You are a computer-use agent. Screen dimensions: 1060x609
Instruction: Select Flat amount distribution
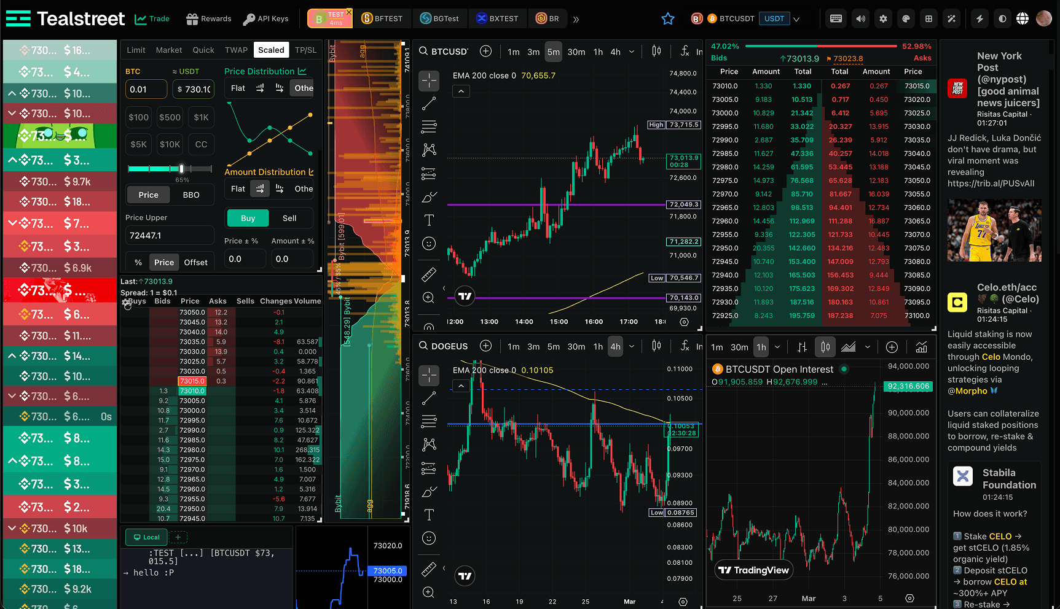[x=238, y=188]
